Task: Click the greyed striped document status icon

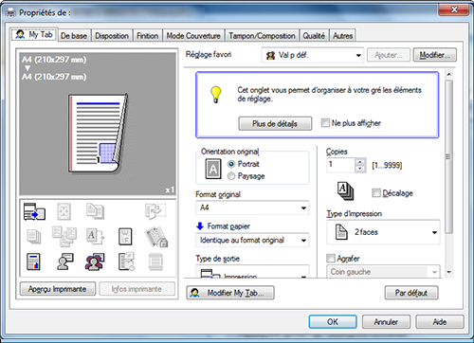Action: 155,262
